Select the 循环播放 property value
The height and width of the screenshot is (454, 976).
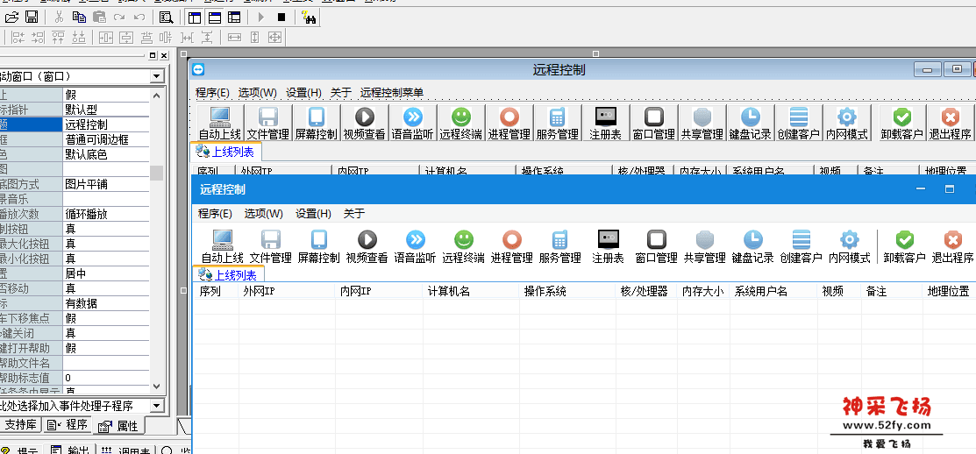(x=106, y=214)
